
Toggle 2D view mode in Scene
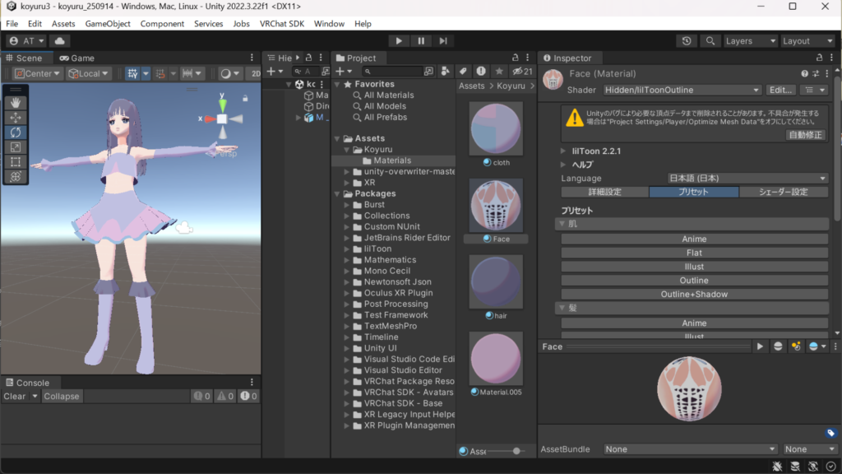click(255, 73)
